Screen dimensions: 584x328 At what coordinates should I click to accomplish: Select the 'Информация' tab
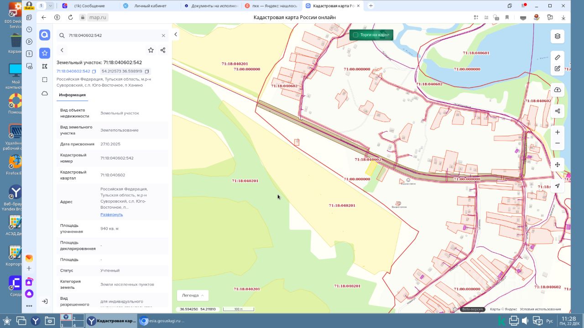[72, 95]
